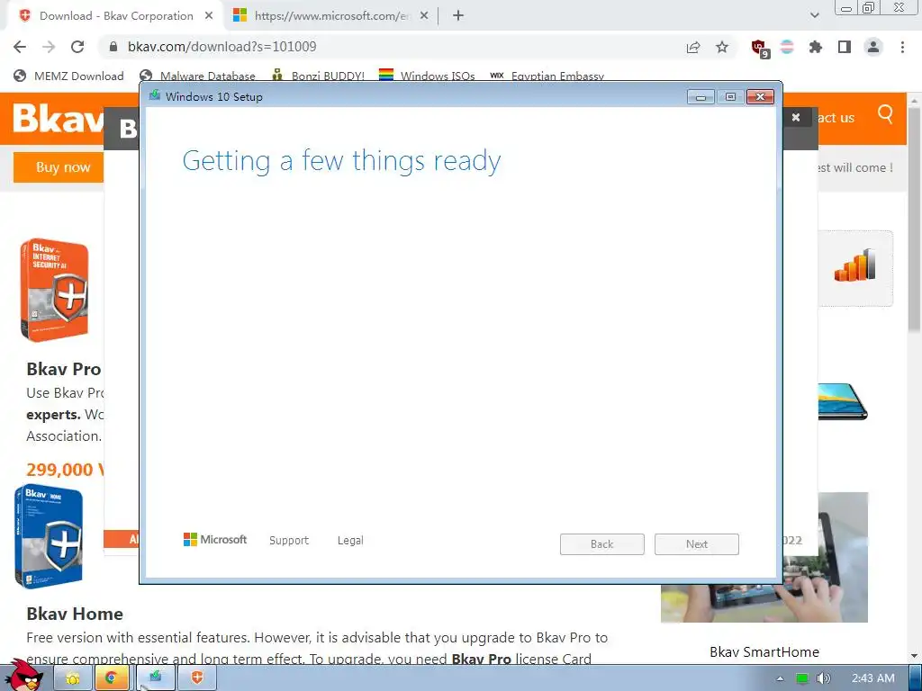Click the orange bar chart icon
This screenshot has width=922, height=691.
pos(854,265)
